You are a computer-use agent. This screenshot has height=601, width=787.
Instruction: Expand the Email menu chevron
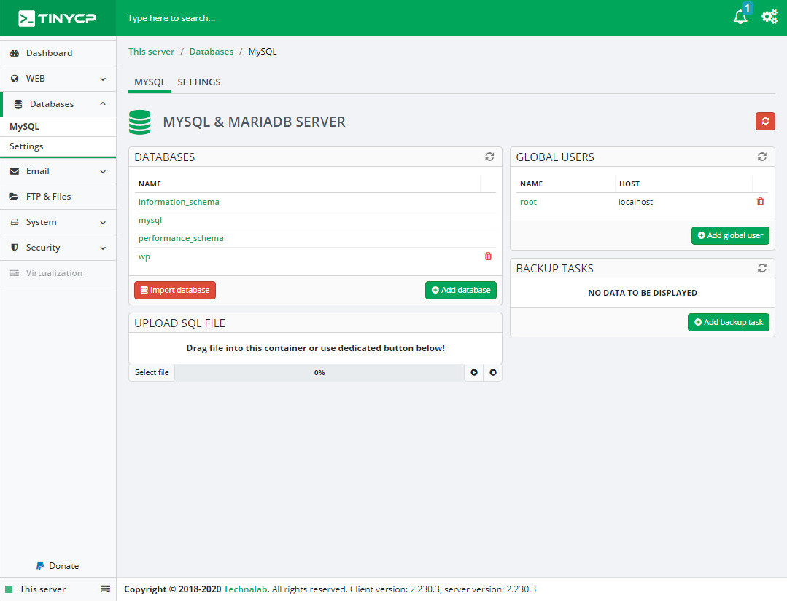click(x=103, y=172)
